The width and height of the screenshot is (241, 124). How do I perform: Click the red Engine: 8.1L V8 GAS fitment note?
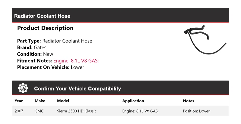tap(76, 61)
